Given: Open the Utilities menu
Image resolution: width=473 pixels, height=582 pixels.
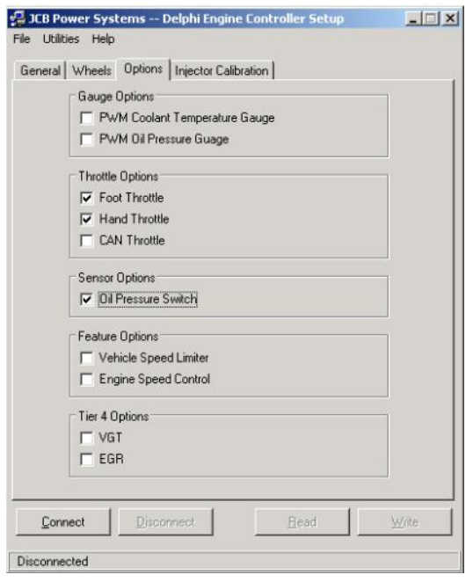Looking at the screenshot, I should (61, 39).
